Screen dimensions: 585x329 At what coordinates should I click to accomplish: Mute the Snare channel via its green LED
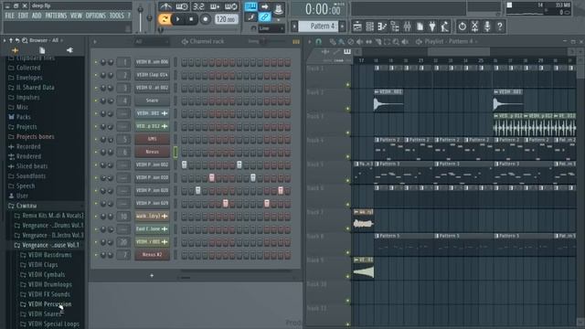point(96,101)
